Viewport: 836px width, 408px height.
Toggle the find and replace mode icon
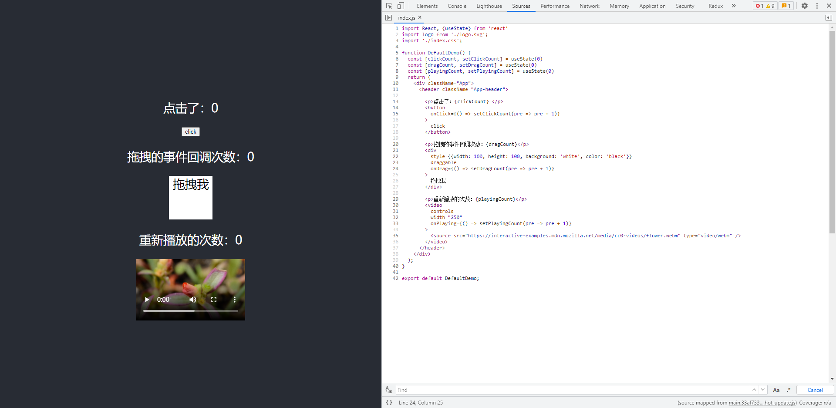point(389,390)
